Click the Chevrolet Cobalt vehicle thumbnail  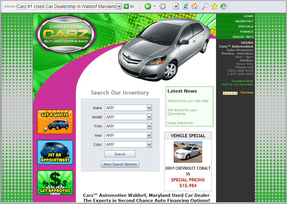click(188, 152)
